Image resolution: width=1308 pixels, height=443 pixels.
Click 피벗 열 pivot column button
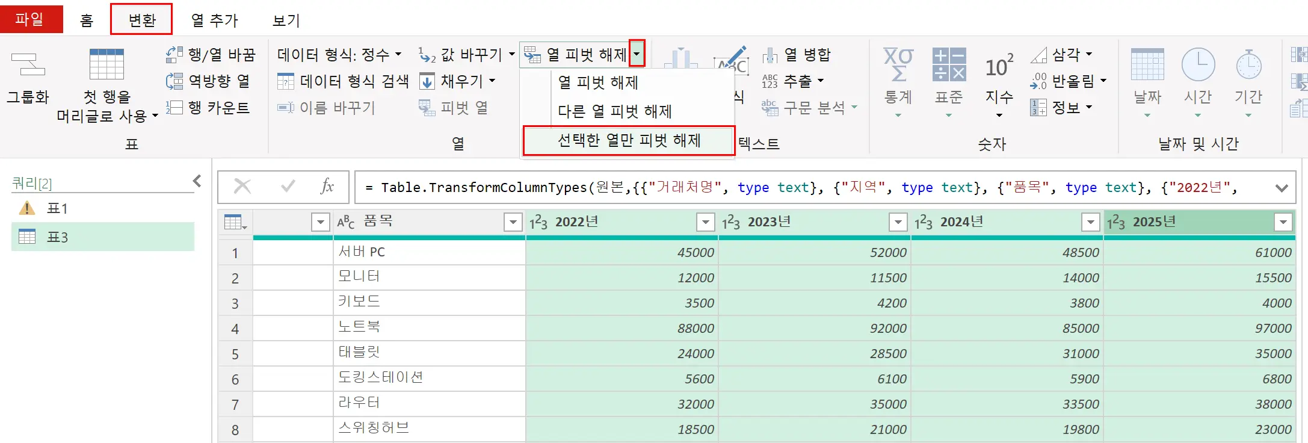coord(454,108)
